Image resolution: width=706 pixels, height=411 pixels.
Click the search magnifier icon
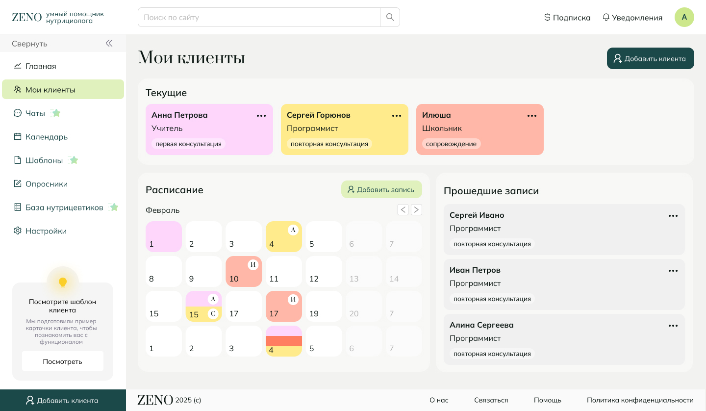tap(390, 17)
